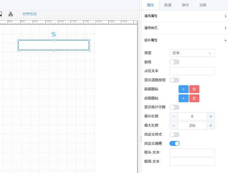Click the 最大长度 value 255 field
The width and height of the screenshot is (228, 173).
[192, 126]
